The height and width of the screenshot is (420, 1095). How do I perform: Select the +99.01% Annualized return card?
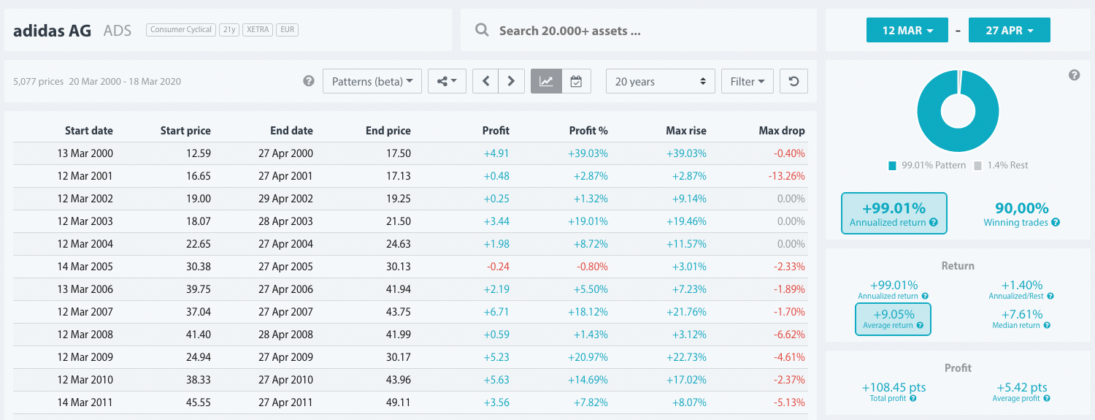(894, 213)
